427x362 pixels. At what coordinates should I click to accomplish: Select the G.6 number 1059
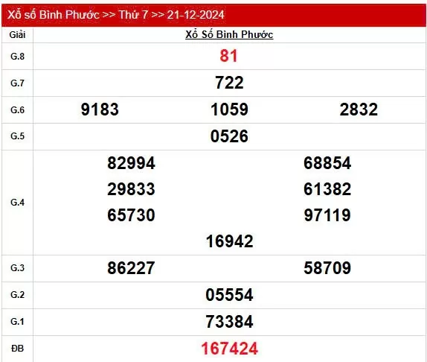[x=229, y=109]
